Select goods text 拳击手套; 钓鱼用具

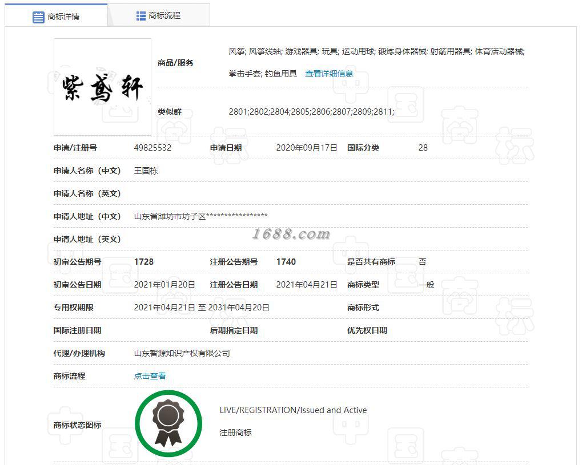point(262,74)
